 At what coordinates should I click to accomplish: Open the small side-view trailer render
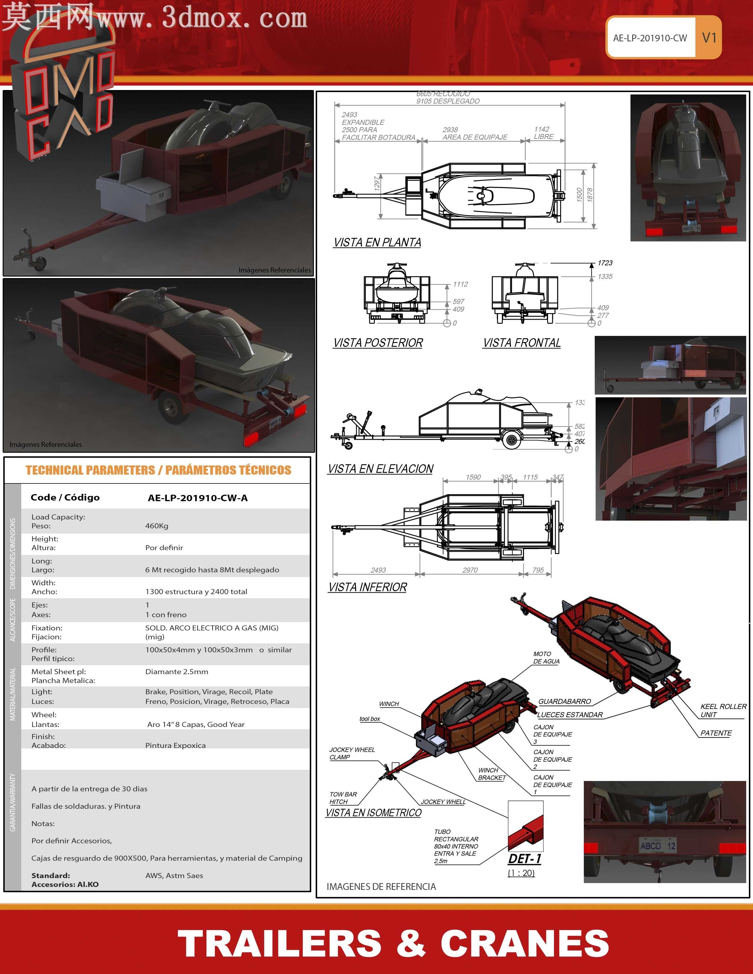point(671,365)
